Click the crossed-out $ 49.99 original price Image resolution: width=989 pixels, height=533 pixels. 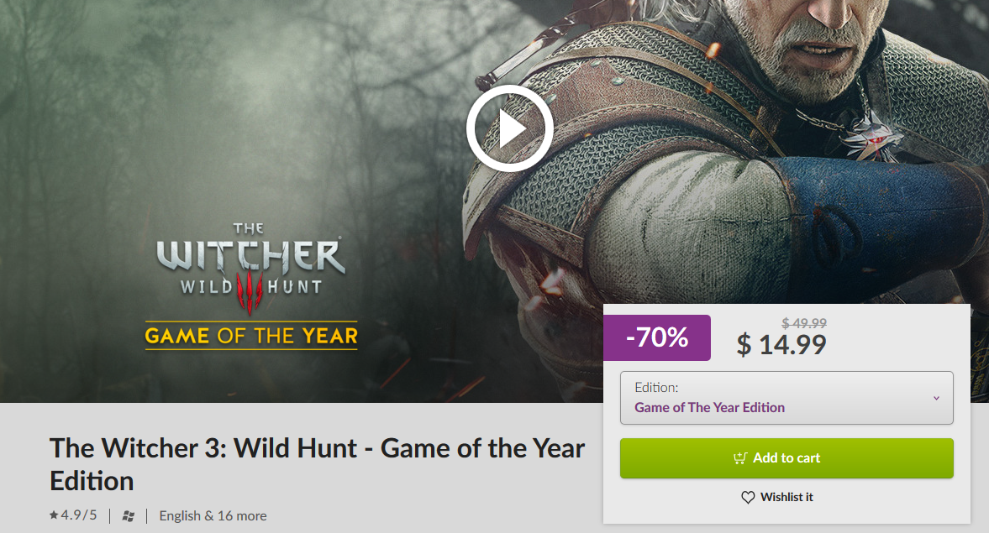[x=804, y=323]
